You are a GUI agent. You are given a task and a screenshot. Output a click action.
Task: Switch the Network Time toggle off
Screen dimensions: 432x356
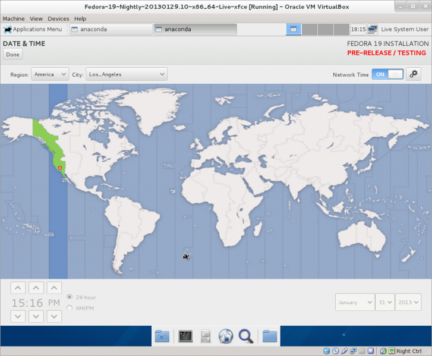[387, 74]
